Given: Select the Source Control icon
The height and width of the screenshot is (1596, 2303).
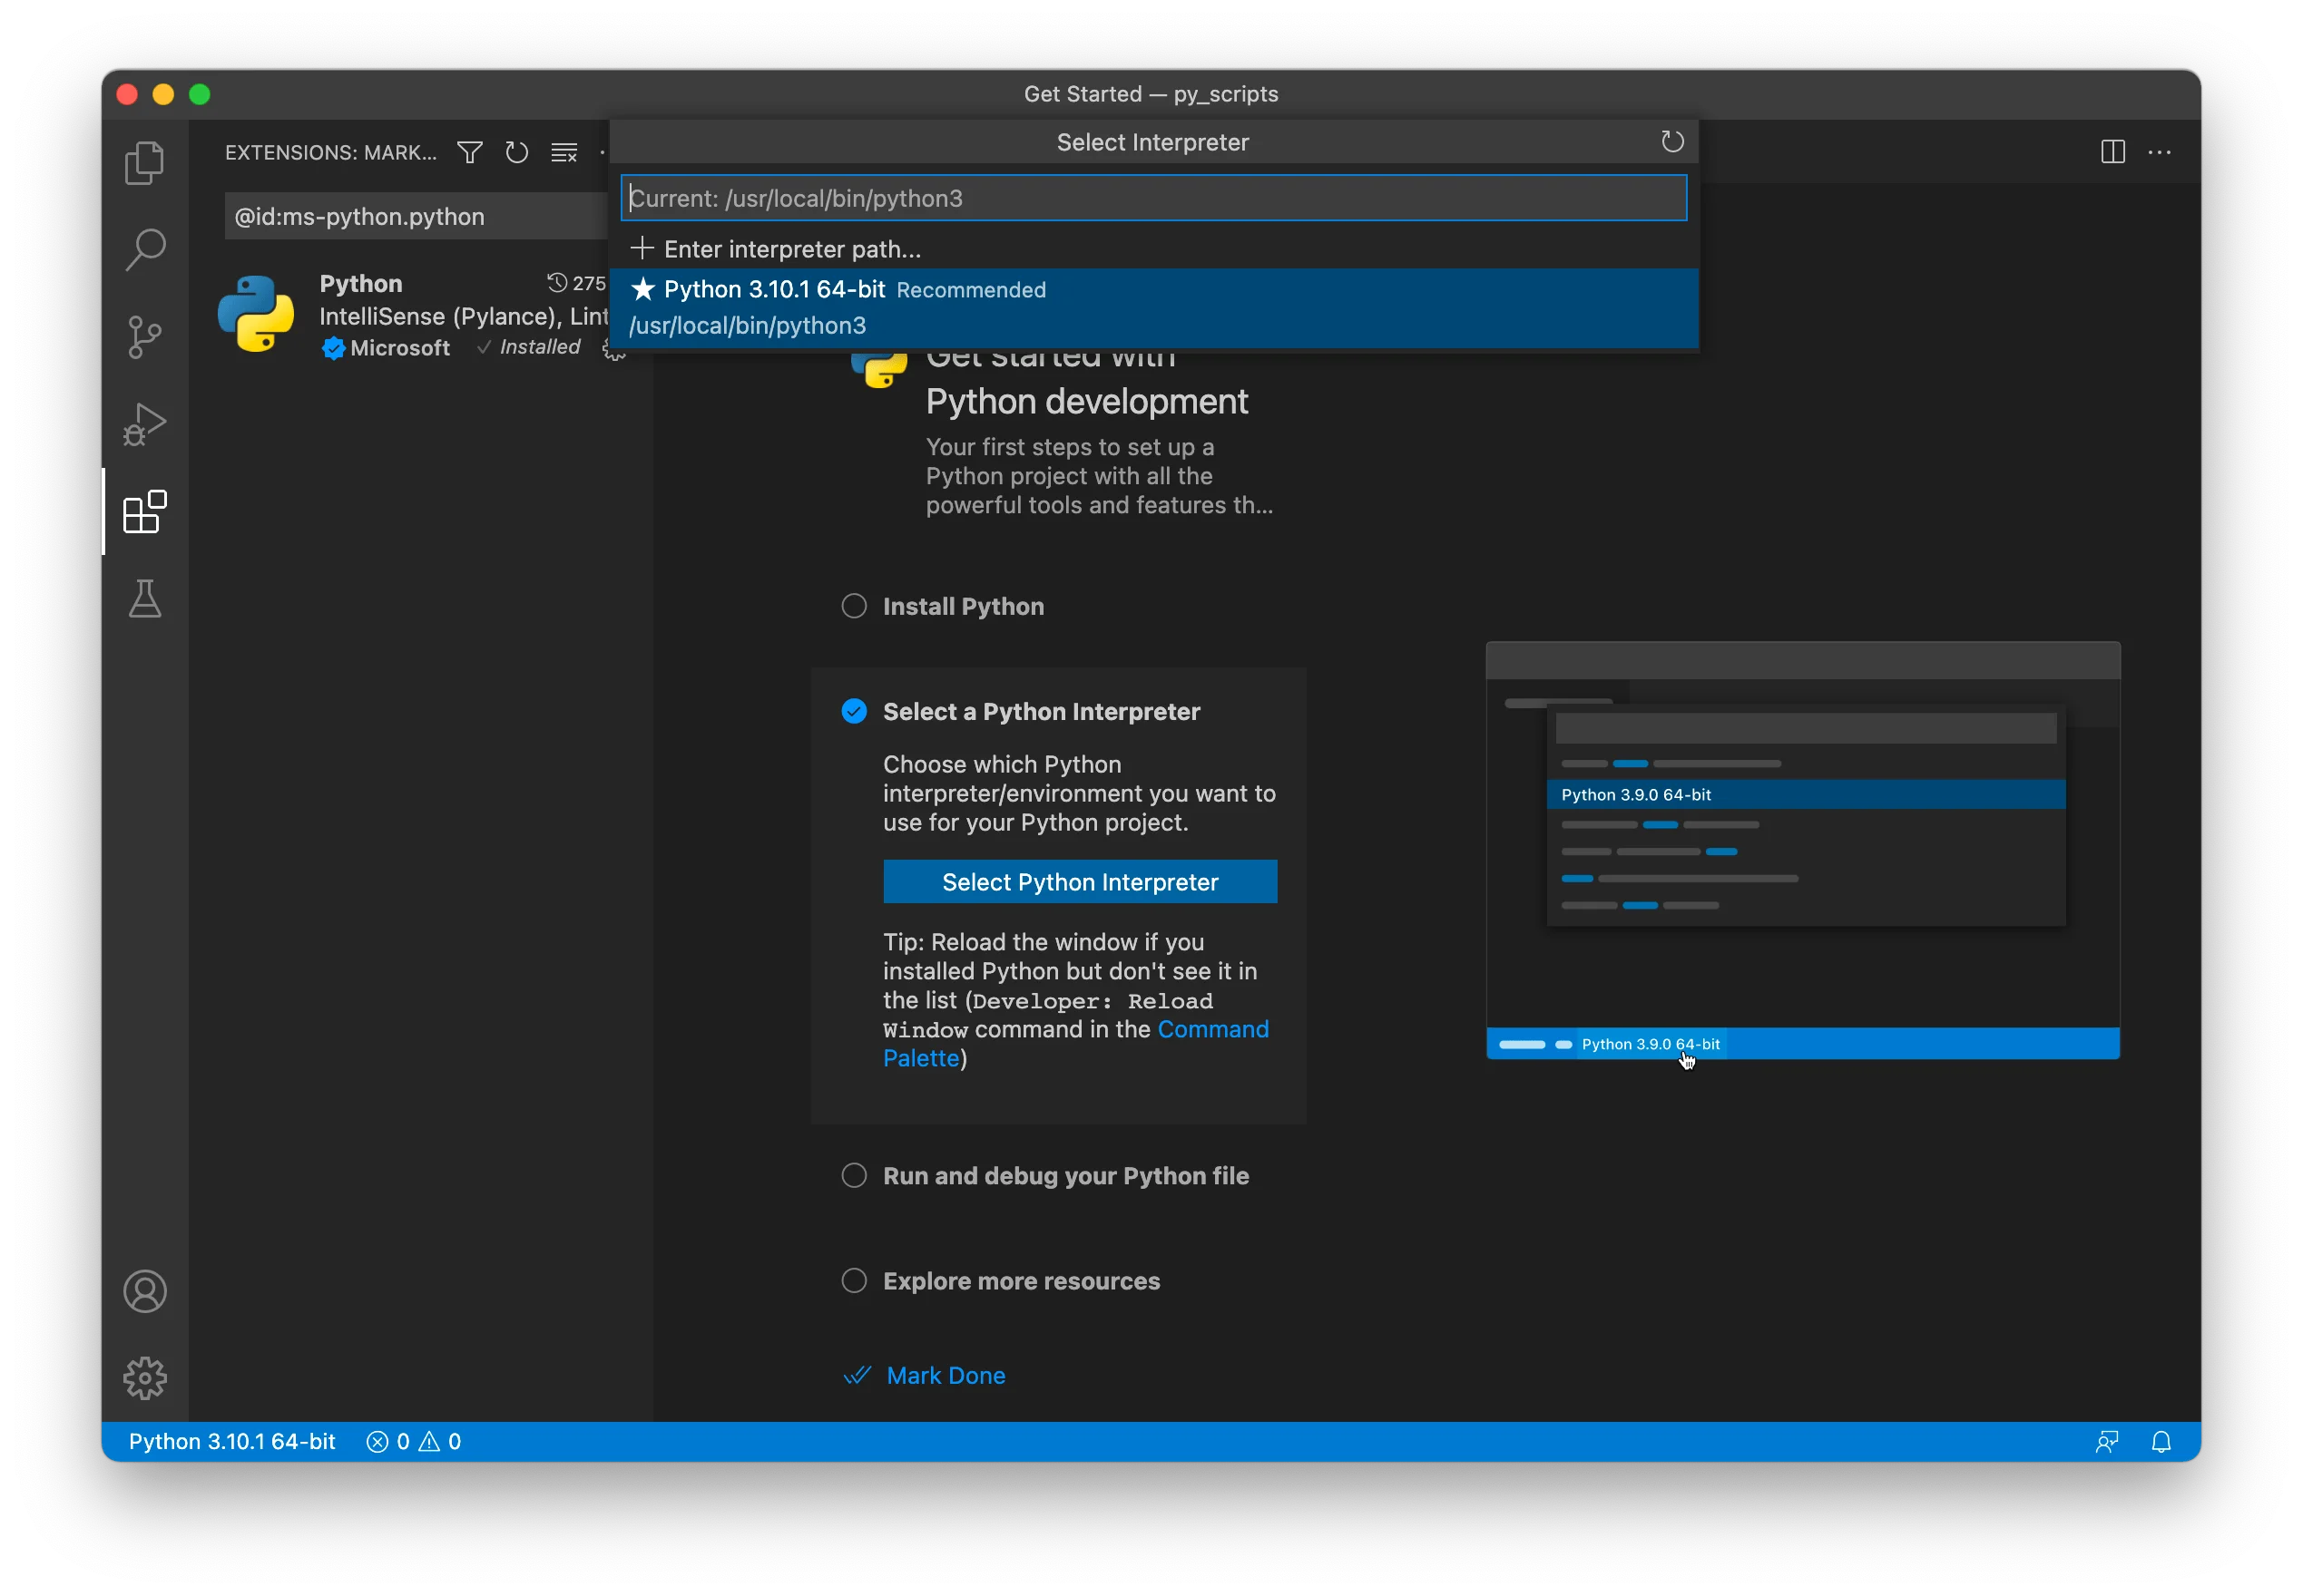Looking at the screenshot, I should click(145, 337).
